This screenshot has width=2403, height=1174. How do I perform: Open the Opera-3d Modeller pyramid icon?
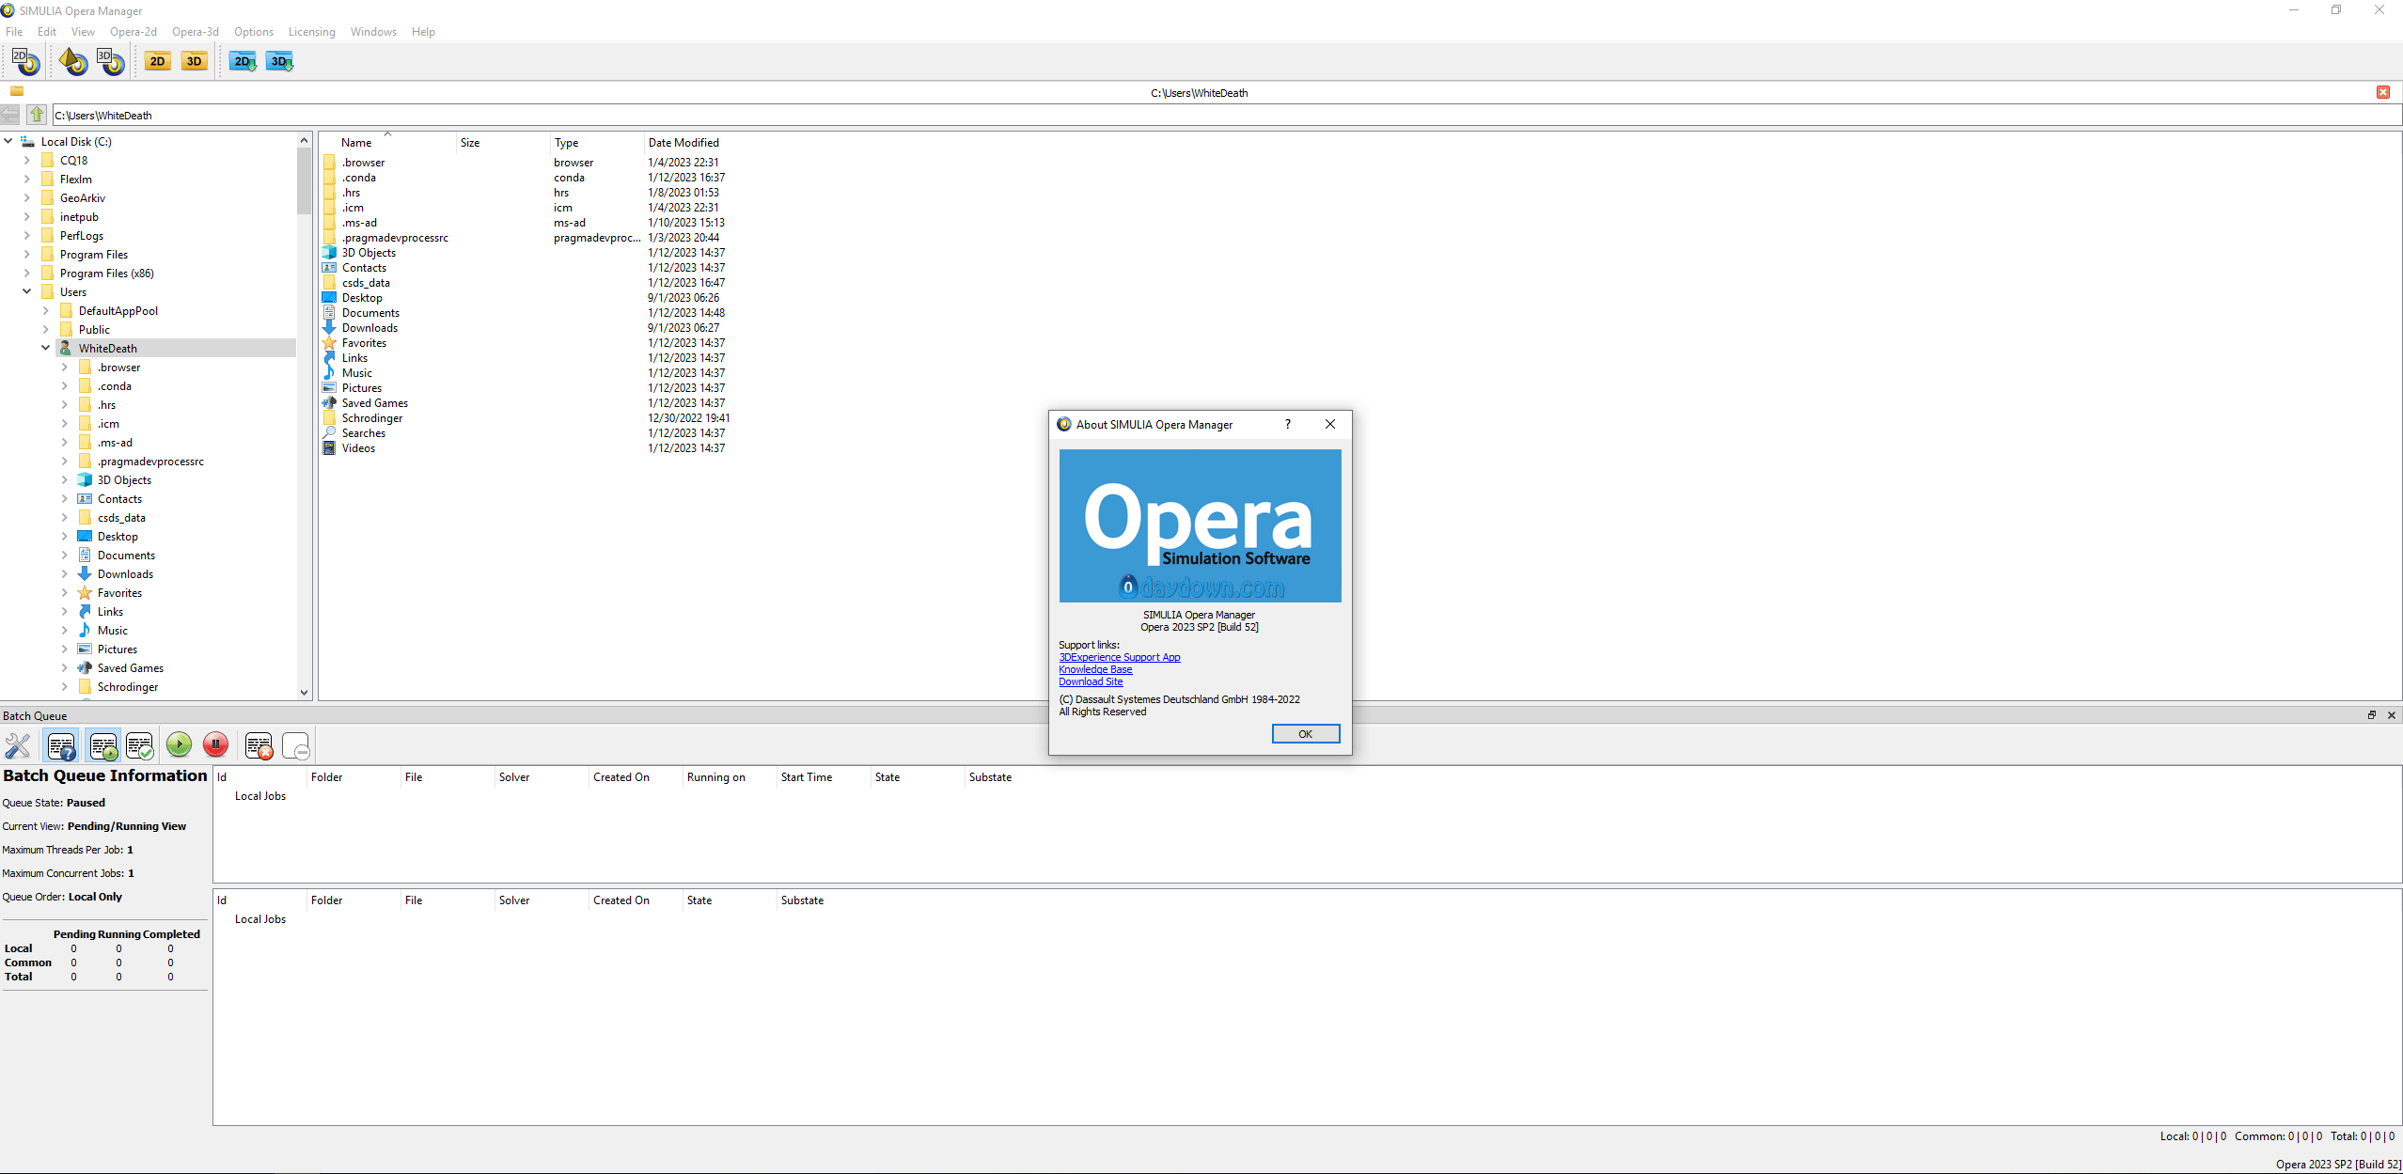pyautogui.click(x=73, y=61)
